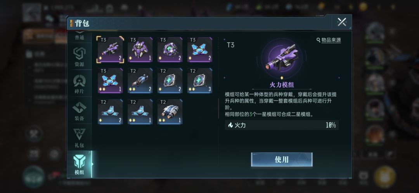Click the 使用 use button
419x193 pixels.
(282, 159)
